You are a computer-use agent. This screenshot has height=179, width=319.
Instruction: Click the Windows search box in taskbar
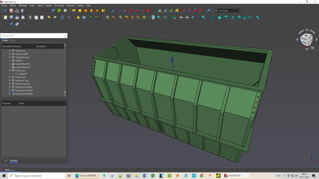(36, 176)
